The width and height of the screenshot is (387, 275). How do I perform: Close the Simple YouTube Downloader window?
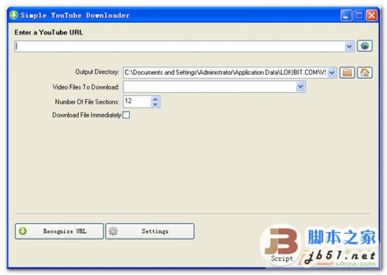tap(372, 15)
